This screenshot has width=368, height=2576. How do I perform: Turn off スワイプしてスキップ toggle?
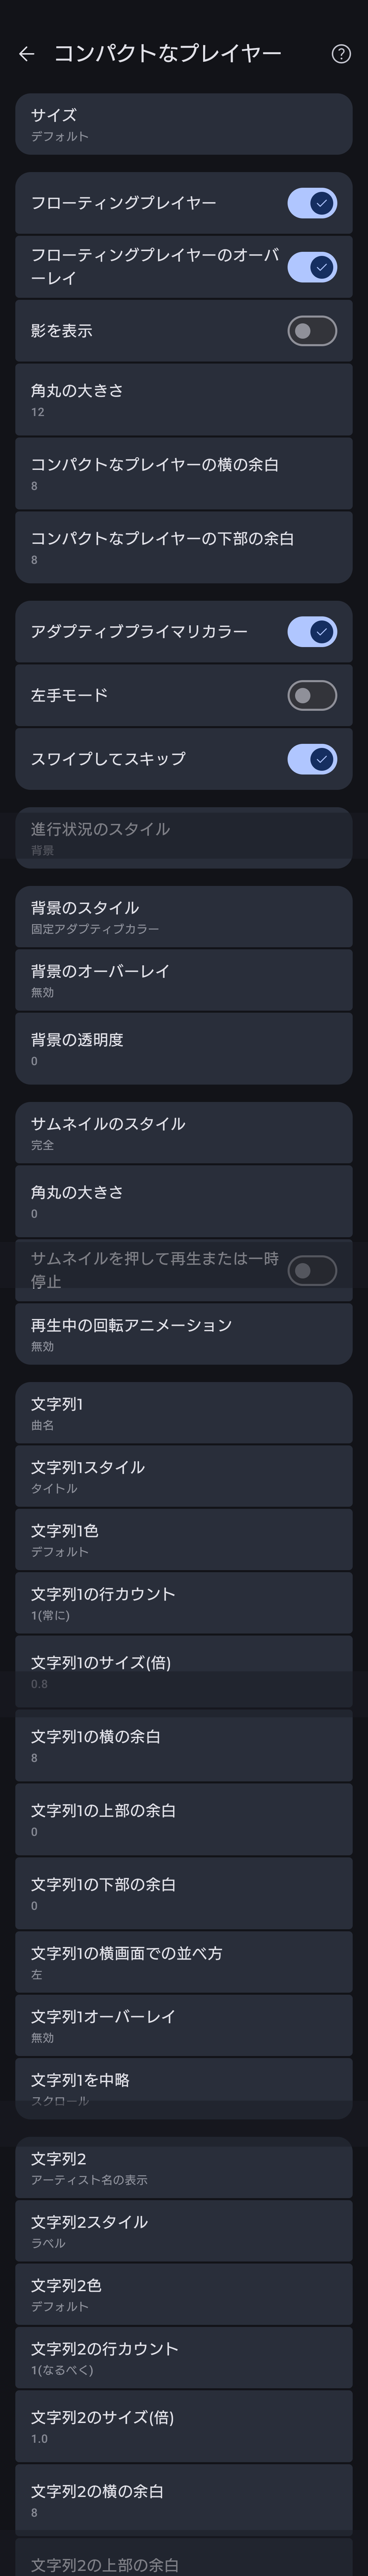pyautogui.click(x=312, y=759)
